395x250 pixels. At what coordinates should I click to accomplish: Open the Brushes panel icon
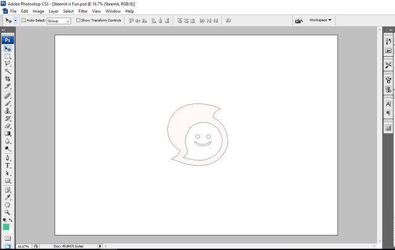[388, 80]
